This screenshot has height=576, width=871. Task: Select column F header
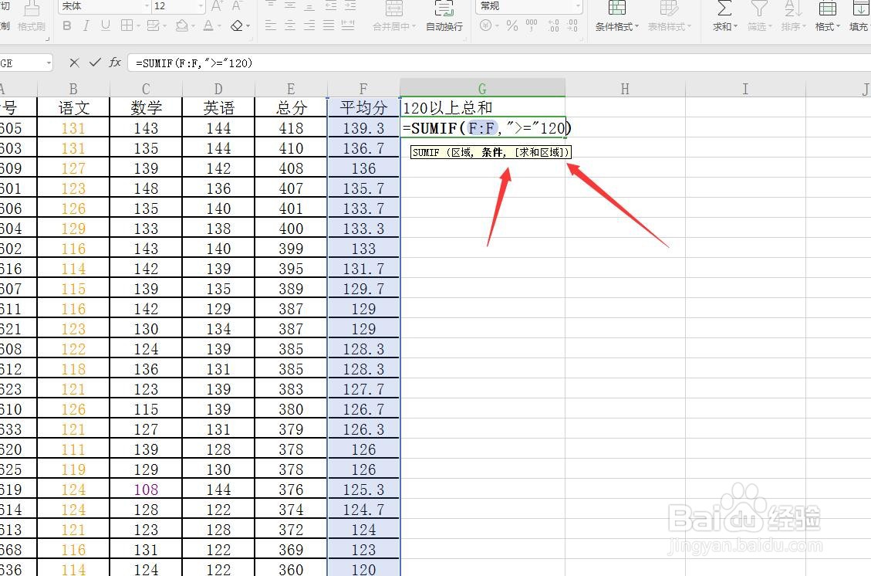tap(363, 88)
